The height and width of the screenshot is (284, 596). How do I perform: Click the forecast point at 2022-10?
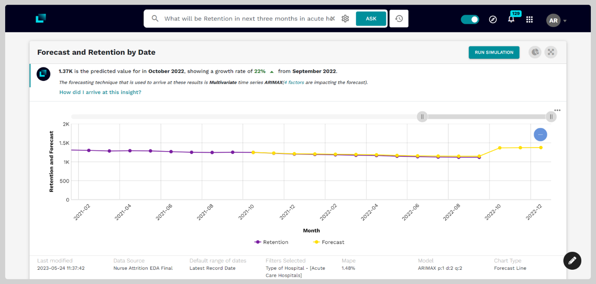[x=500, y=148]
